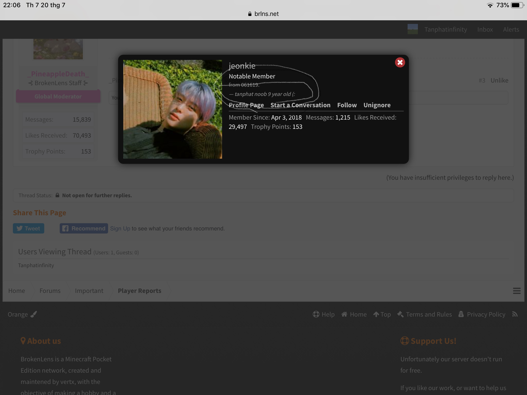Viewport: 527px width, 395px height.
Task: Open Terms and Rules footer link
Action: (425, 314)
